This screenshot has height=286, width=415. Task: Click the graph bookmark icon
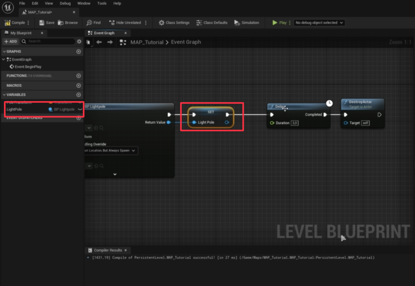88,42
